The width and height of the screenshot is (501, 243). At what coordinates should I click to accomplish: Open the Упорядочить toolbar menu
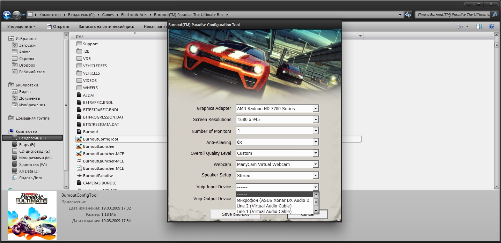[21, 26]
